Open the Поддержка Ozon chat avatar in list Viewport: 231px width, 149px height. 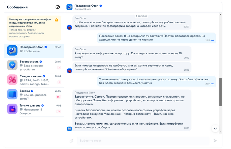click(x=12, y=50)
